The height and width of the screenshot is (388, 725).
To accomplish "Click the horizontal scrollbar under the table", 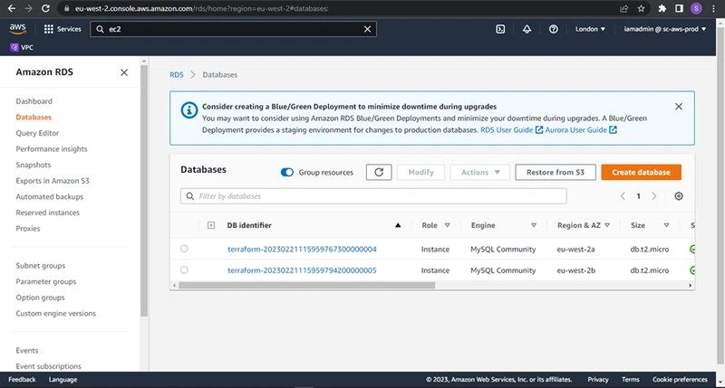I will tap(307, 285).
